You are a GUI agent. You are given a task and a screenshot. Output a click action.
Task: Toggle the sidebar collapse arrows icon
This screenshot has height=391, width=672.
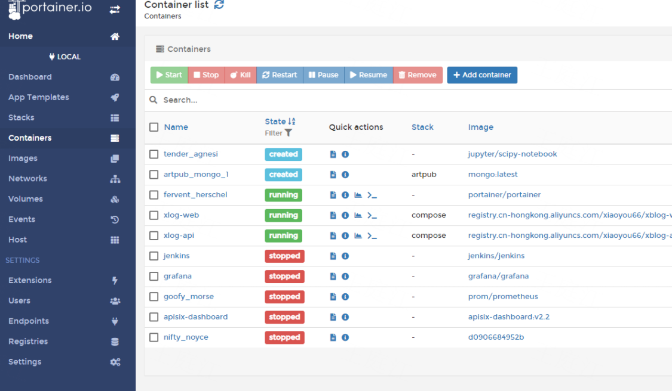coord(115,10)
